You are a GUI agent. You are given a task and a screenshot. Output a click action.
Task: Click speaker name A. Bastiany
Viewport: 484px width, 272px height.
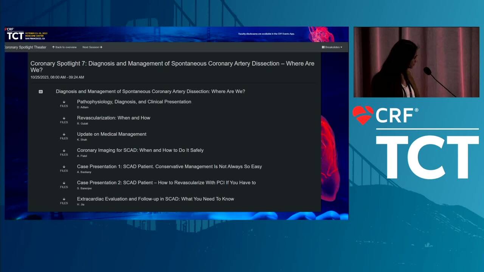coord(84,172)
